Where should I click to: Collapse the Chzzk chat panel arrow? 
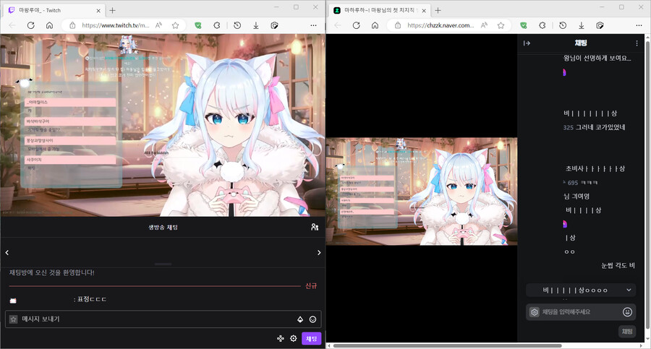click(x=527, y=43)
